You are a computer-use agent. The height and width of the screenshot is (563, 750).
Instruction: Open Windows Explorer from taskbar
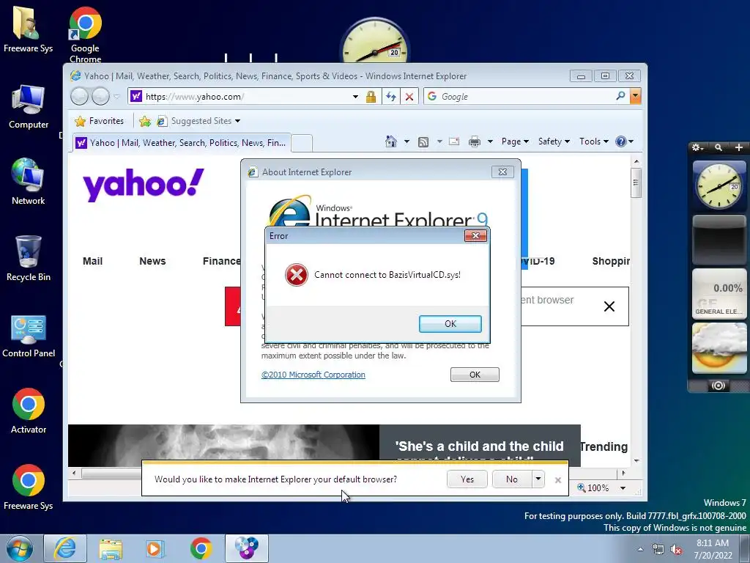111,548
